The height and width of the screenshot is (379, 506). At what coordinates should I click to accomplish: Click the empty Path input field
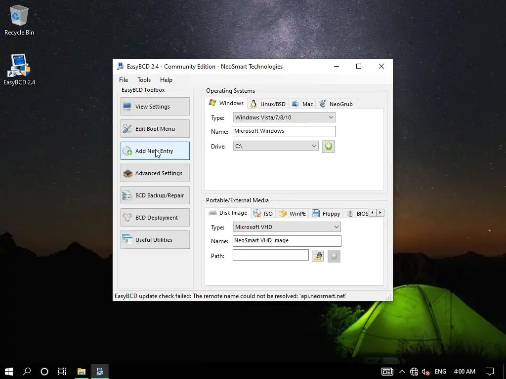(270, 255)
